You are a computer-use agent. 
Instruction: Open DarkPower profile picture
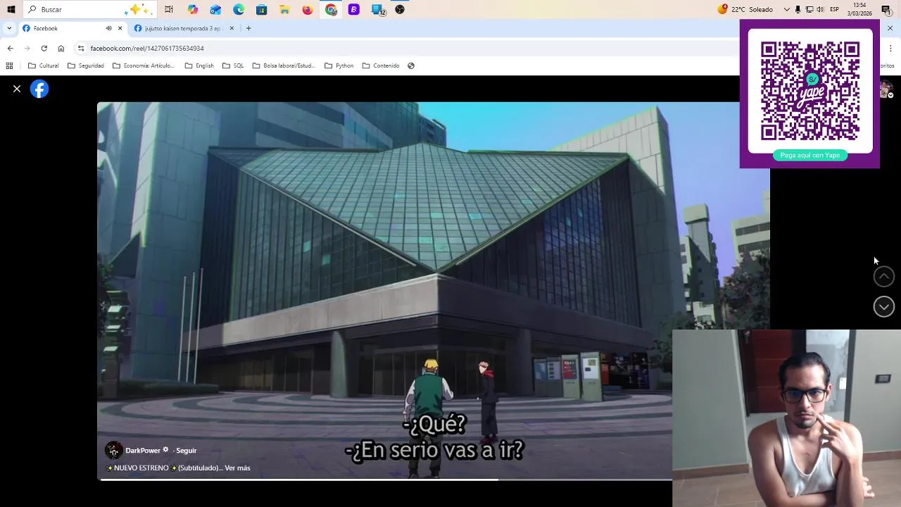click(113, 451)
